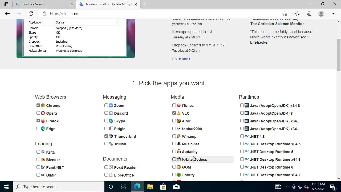Click the Pidgin label
This screenshot has width=341, height=192.
120,129
